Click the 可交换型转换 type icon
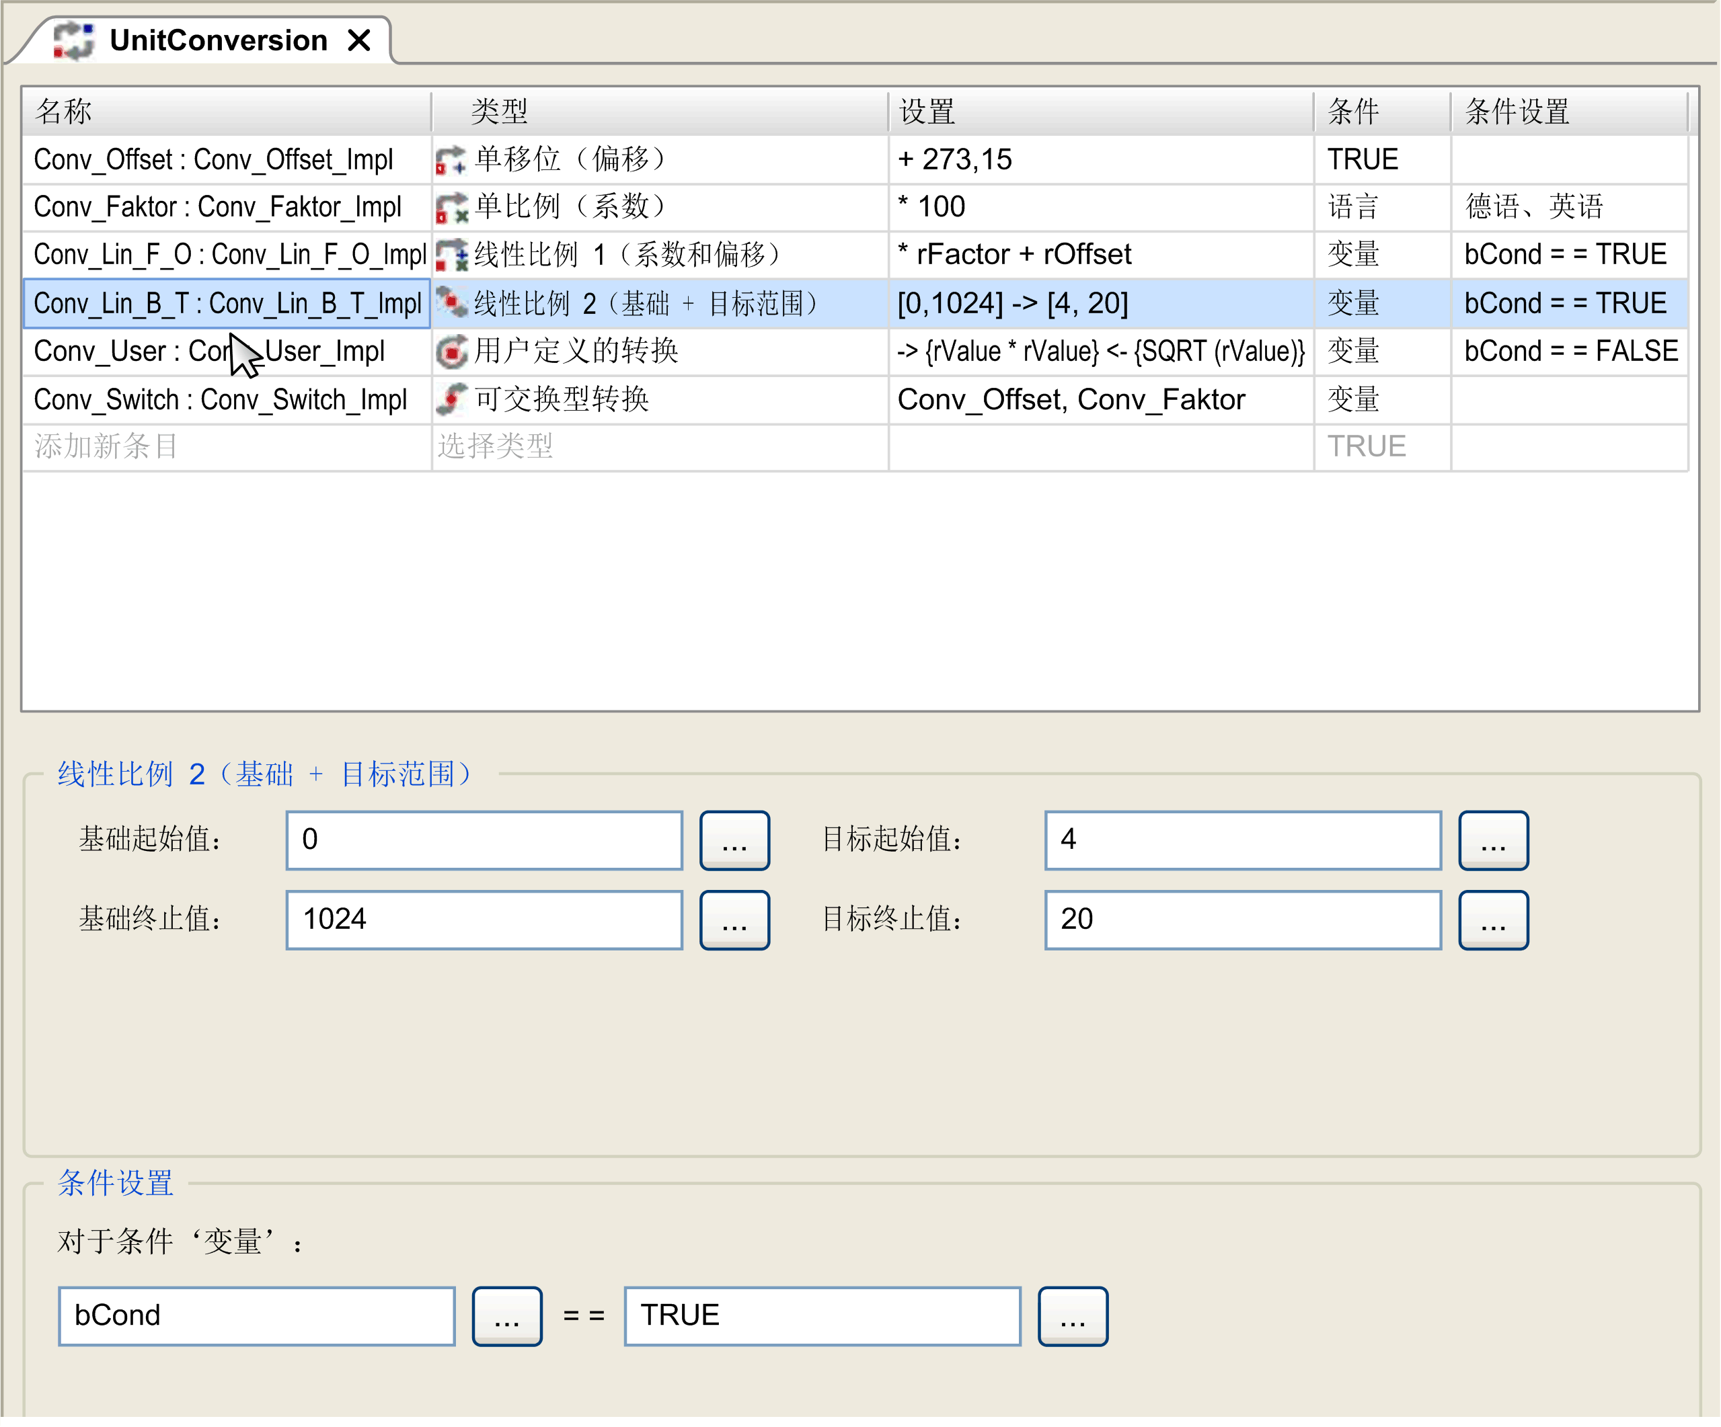 (450, 399)
